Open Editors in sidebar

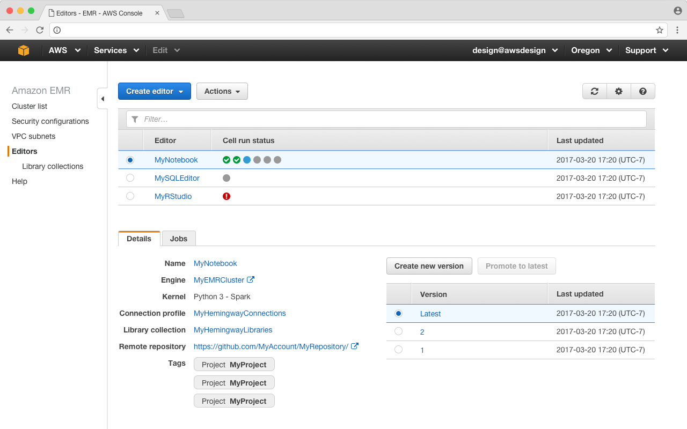[25, 151]
